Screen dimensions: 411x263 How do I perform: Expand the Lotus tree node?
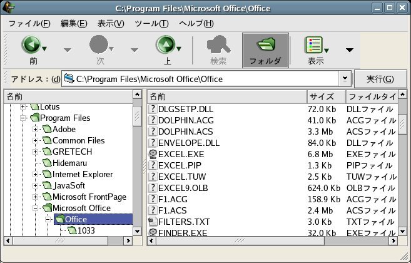click(23, 106)
